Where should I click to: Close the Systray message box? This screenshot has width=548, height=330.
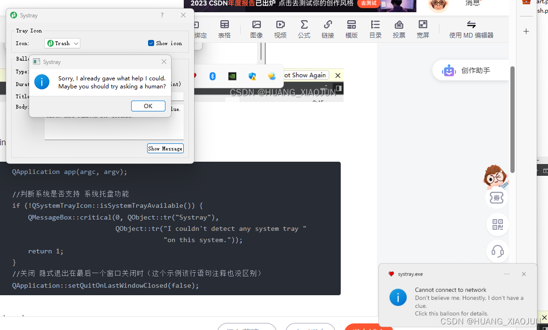[164, 62]
